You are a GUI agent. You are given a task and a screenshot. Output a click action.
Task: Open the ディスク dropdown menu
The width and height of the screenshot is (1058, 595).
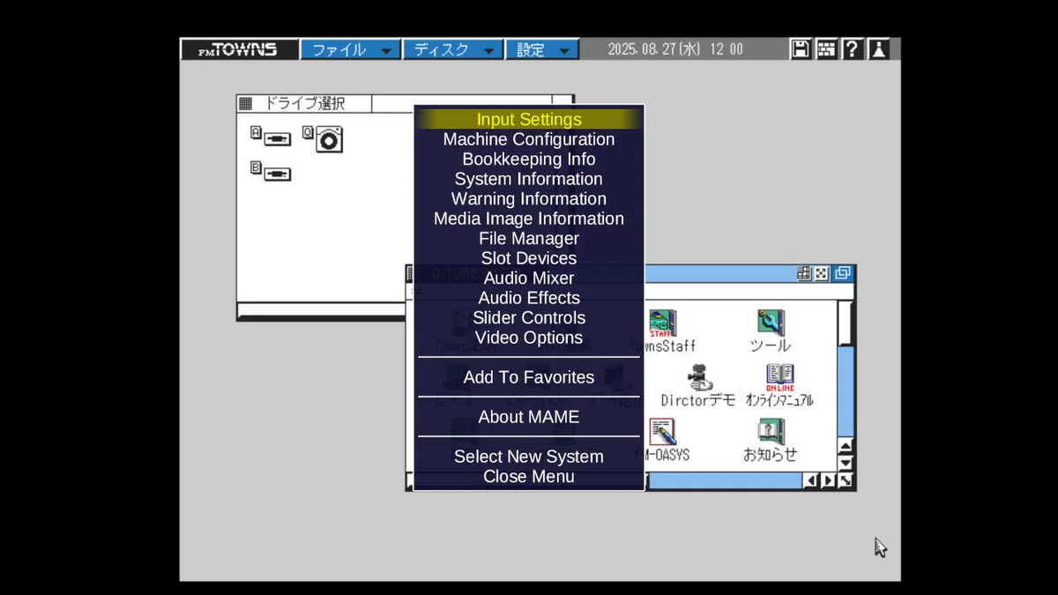(453, 49)
